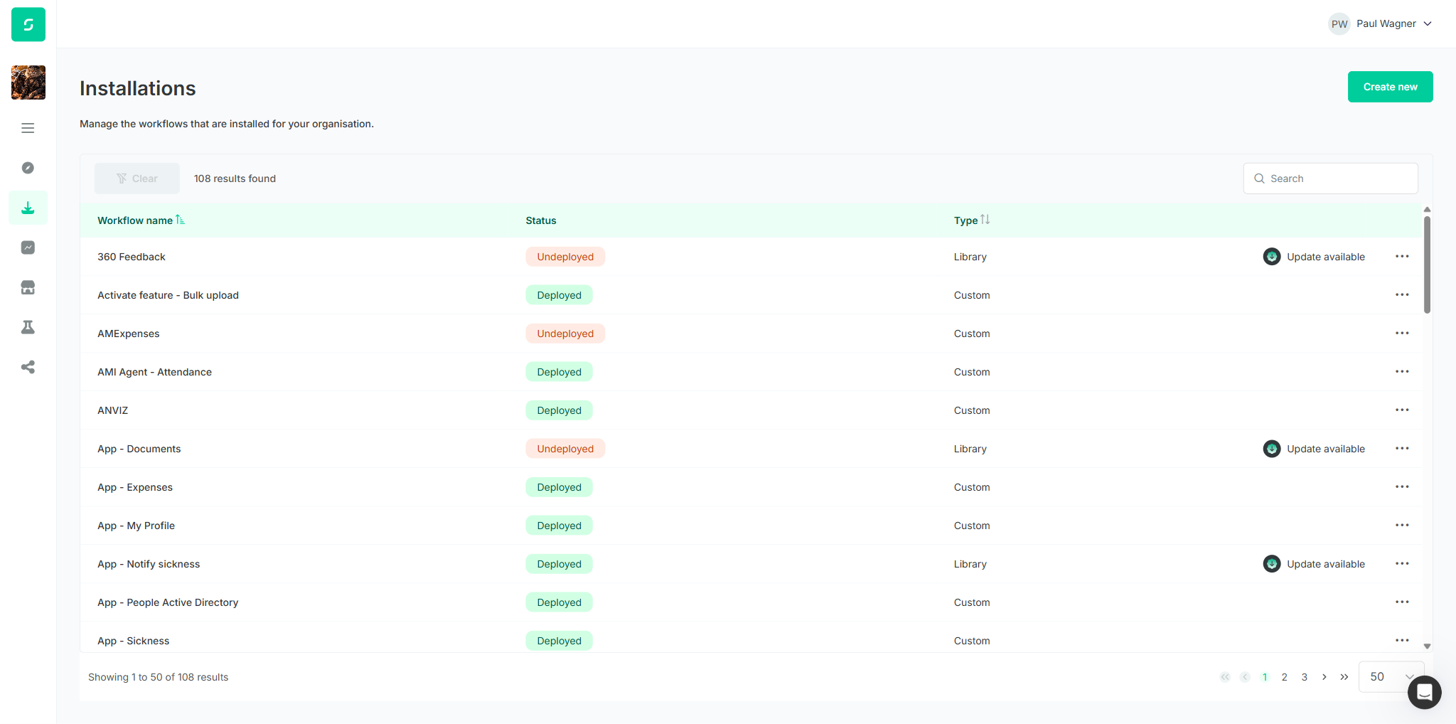Screen dimensions: 1456x724
Task: Click the Create new button
Action: click(x=1390, y=87)
